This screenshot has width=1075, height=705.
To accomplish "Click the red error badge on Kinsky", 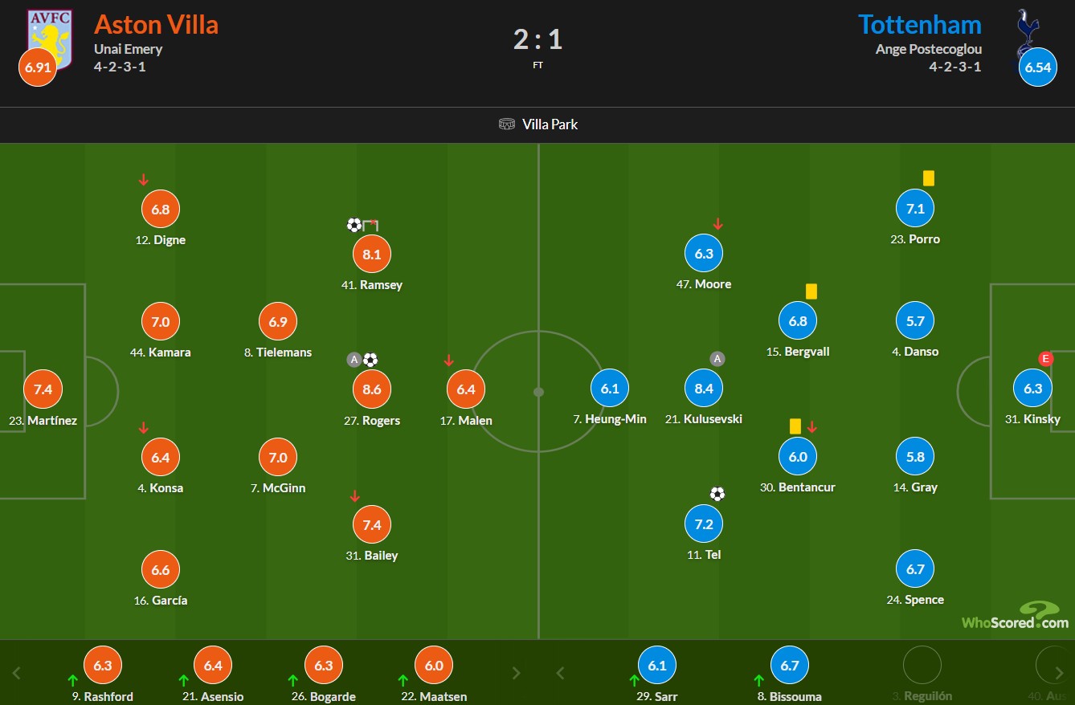I will click(1045, 359).
